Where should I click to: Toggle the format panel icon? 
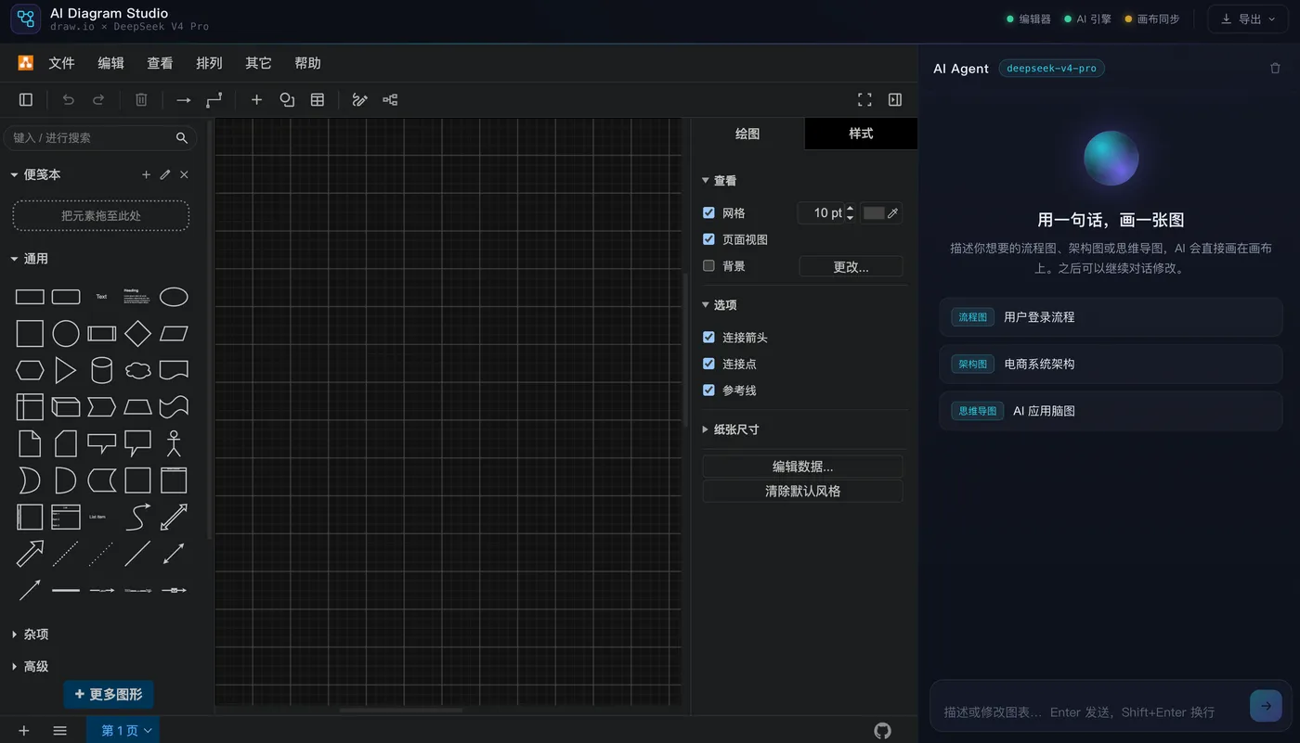(x=895, y=99)
